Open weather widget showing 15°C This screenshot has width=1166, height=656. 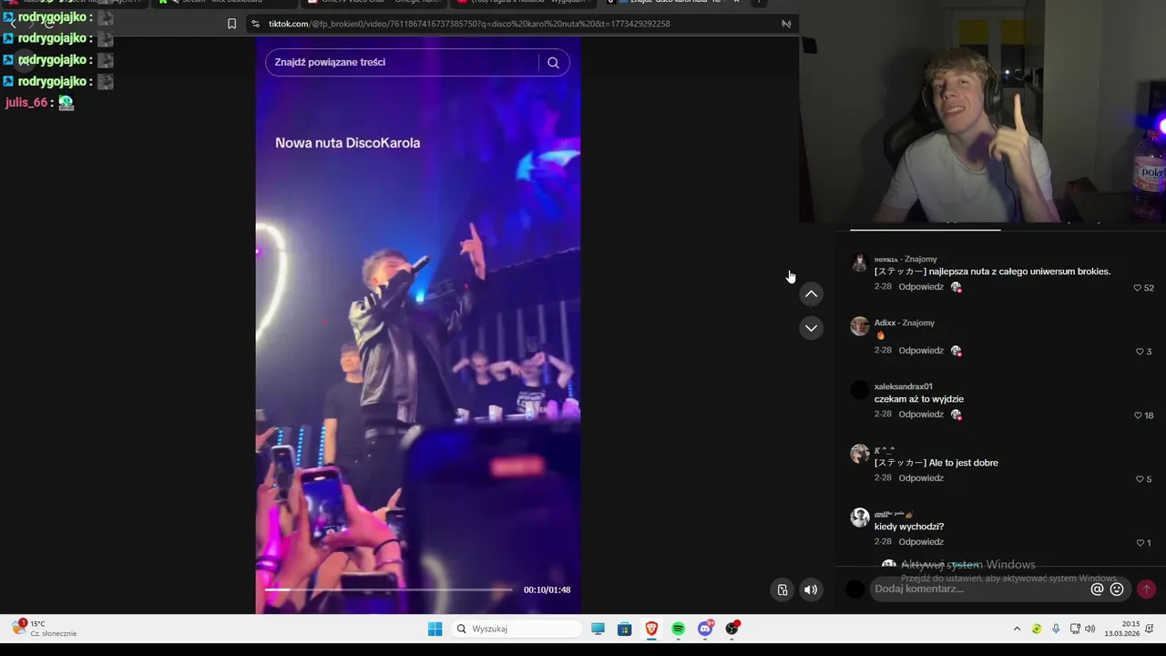[46, 629]
